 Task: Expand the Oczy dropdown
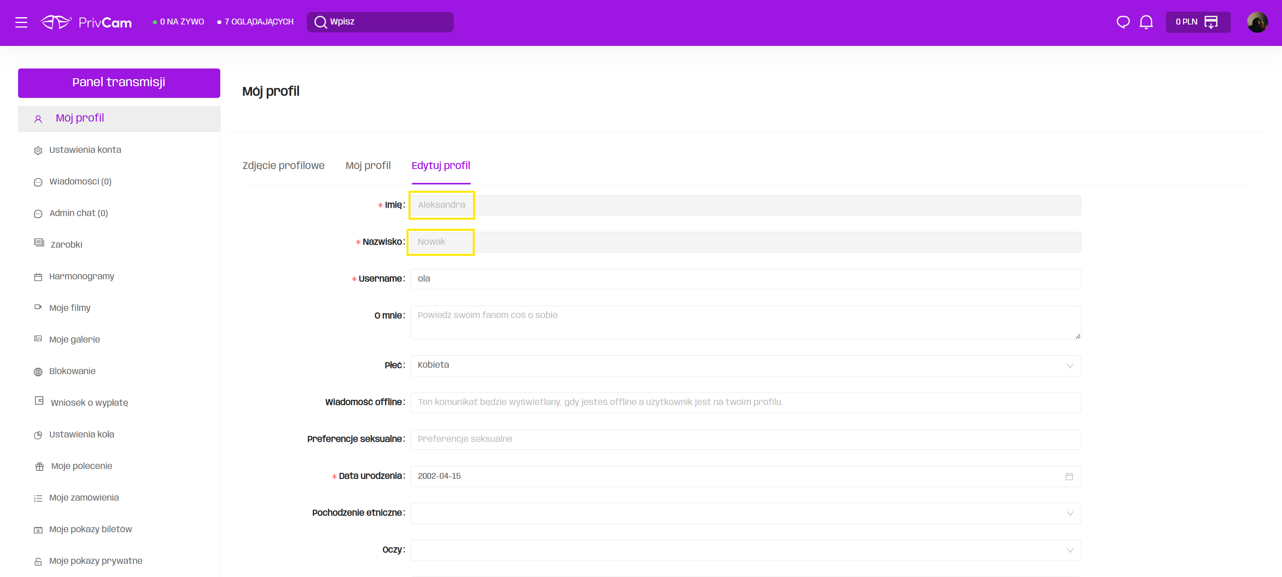(745, 550)
